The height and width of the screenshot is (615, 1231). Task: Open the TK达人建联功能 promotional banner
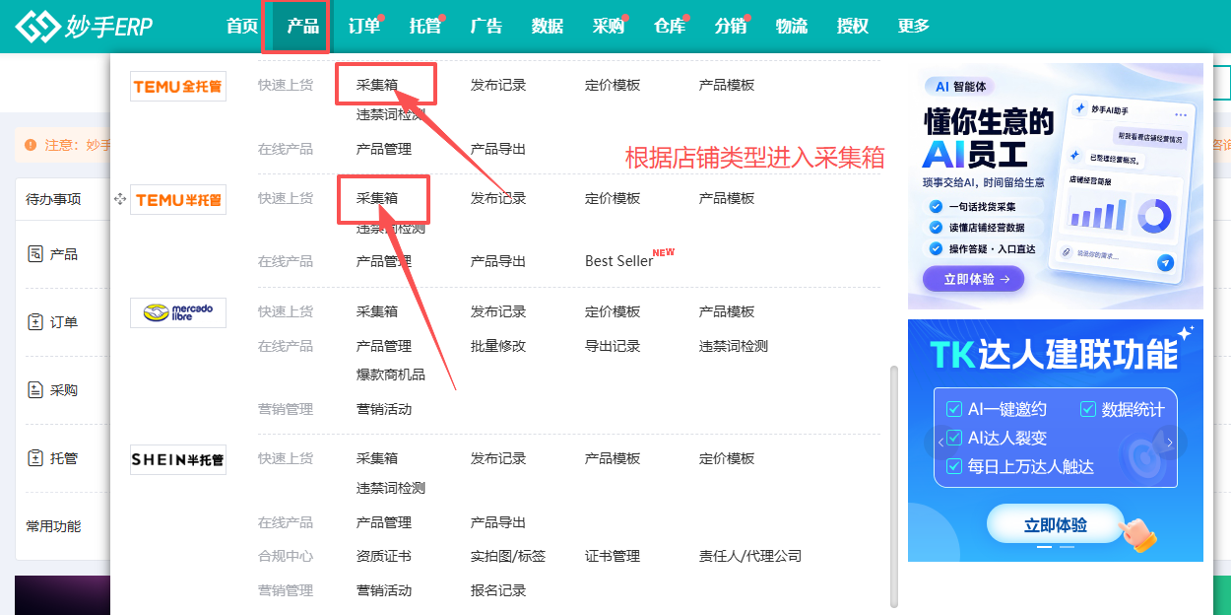point(1056,441)
